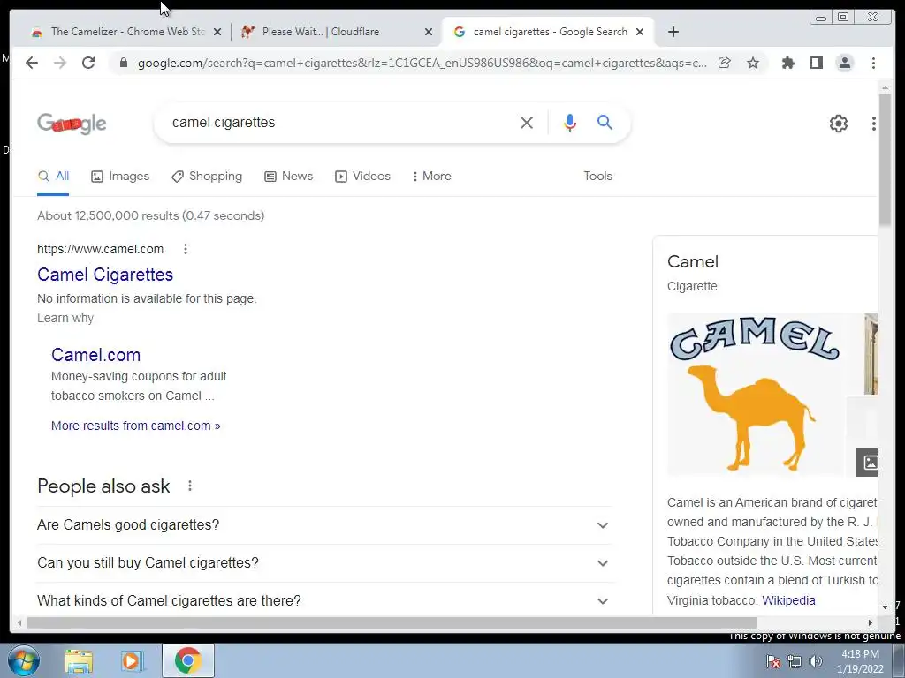Open the network tray icon
The width and height of the screenshot is (905, 678).
point(795,661)
